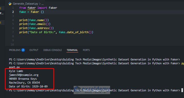The width and height of the screenshot is (184, 98).
Task: Select the TERMINAL tab
Action: [72, 50]
